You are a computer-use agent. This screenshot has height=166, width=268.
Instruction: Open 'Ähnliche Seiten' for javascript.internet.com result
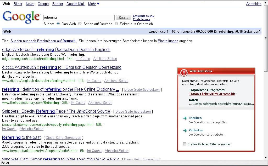click(x=31, y=129)
